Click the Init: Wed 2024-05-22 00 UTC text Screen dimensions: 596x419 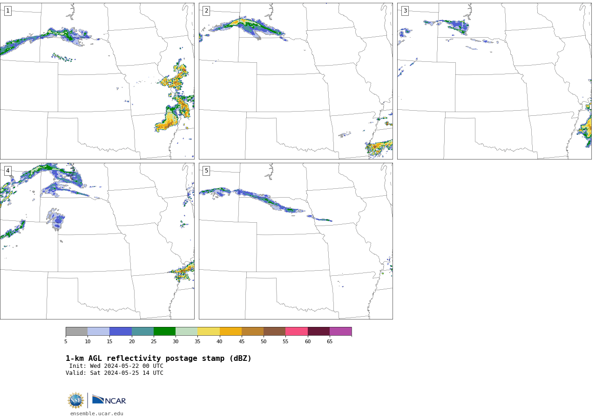coord(116,366)
